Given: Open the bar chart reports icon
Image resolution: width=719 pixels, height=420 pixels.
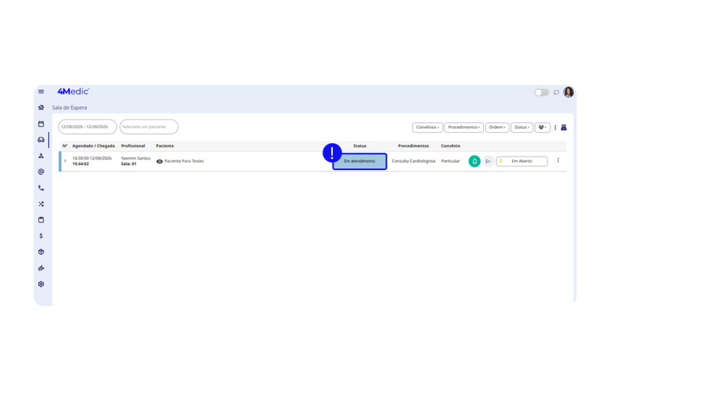Looking at the screenshot, I should [41, 268].
